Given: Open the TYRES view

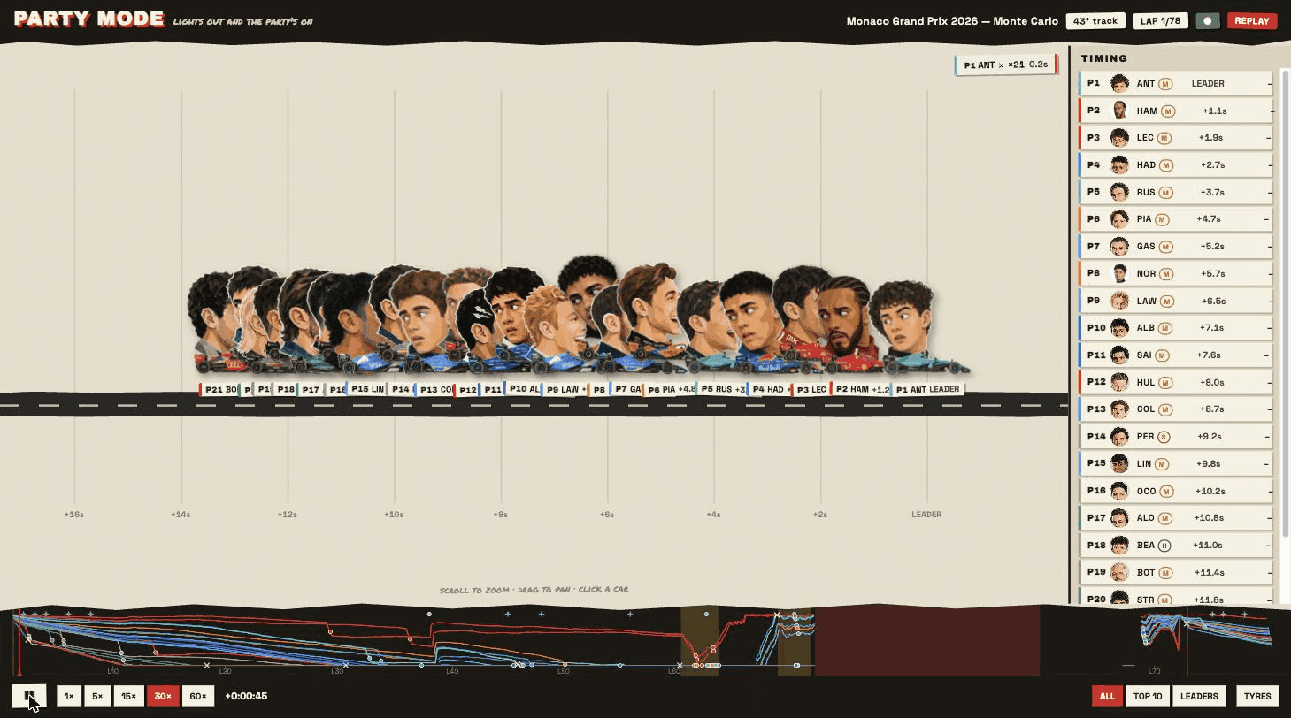Looking at the screenshot, I should click(1256, 696).
